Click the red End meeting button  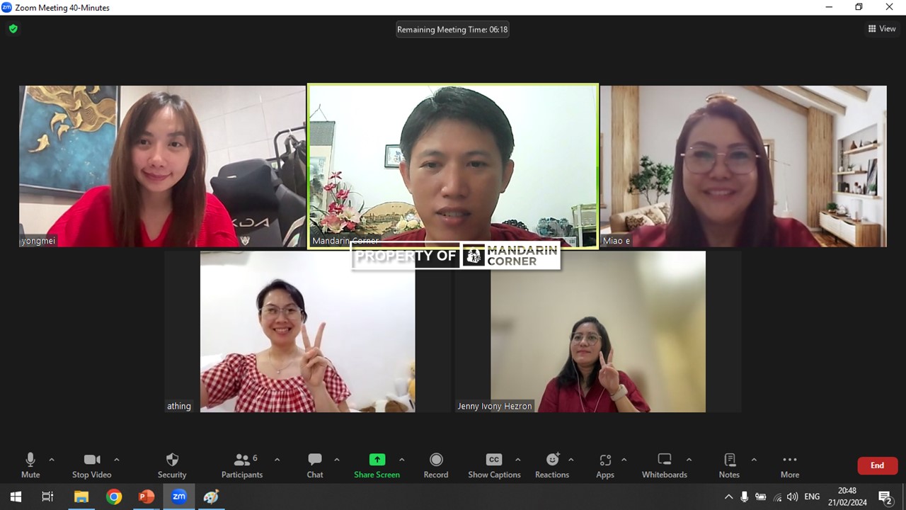pyautogui.click(x=877, y=465)
